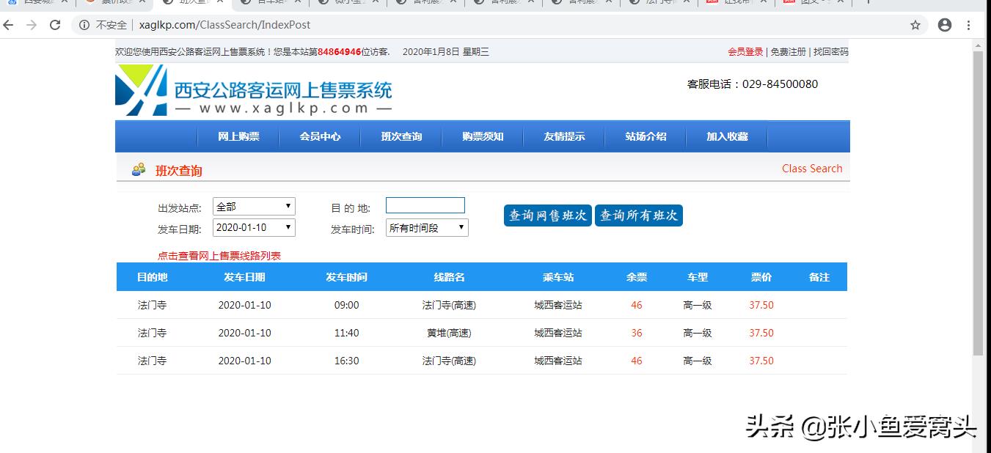Screen dimensions: 991x453
Task: Open the Chrome profile avatar icon
Action: tap(945, 25)
